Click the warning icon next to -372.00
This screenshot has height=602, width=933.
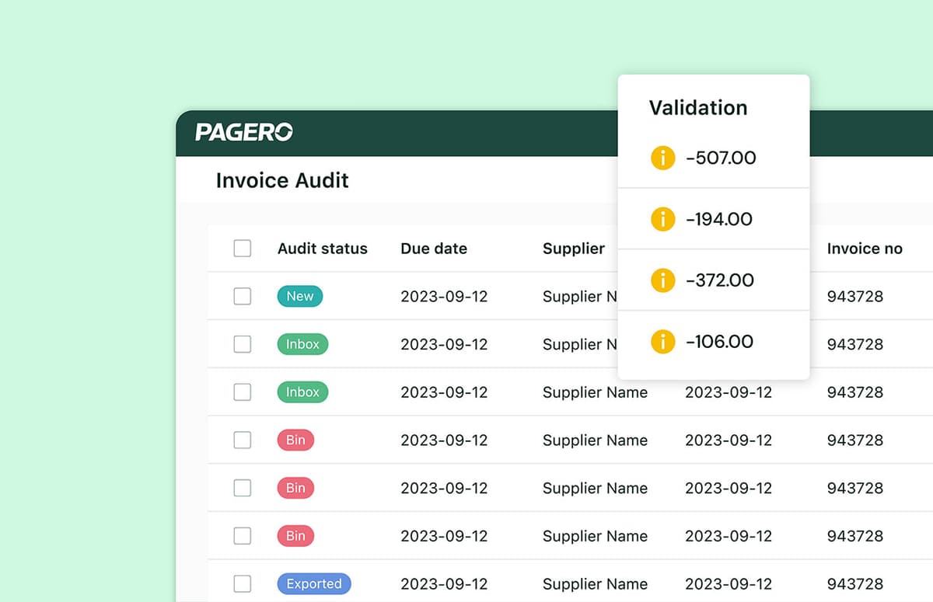click(662, 280)
